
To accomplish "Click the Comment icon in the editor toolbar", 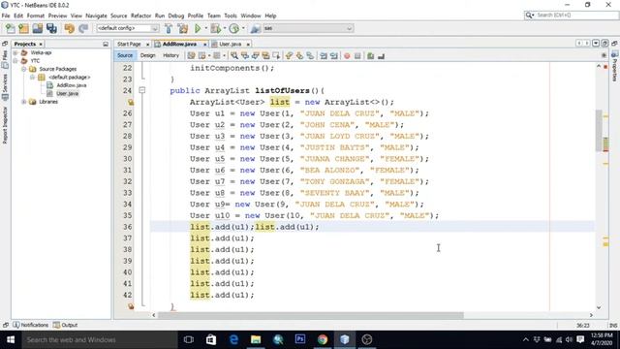I will pyautogui.click(x=370, y=56).
